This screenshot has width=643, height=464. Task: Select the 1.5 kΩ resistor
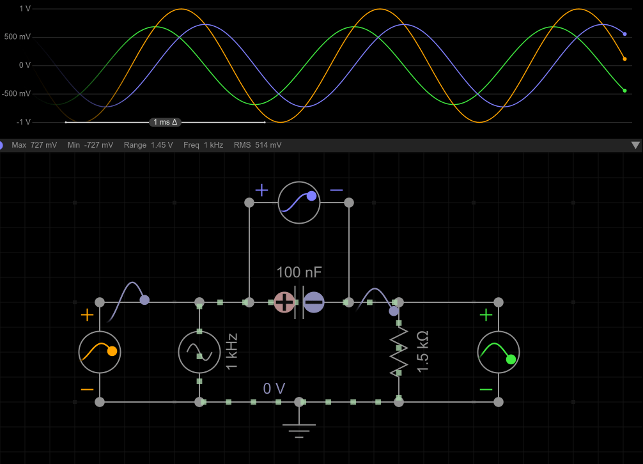pyautogui.click(x=399, y=352)
